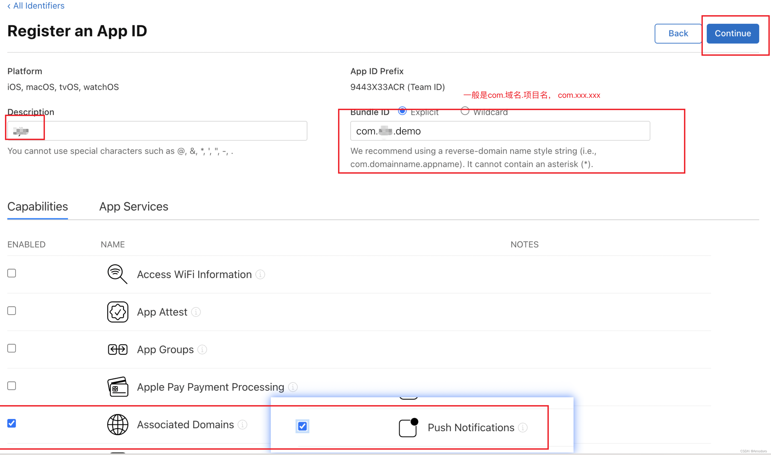Open info for Associated Domains
771x455 pixels.
242,425
